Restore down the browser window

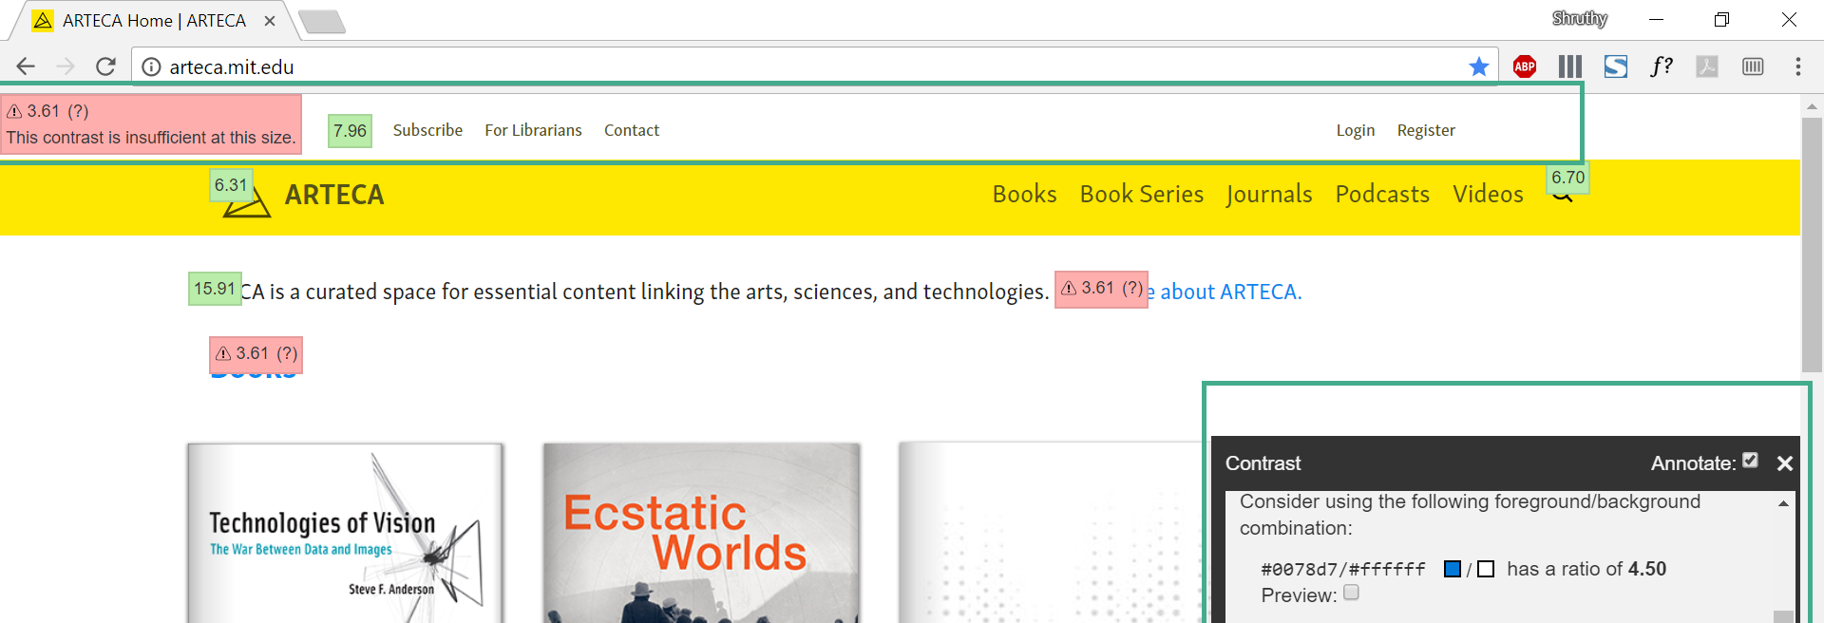pos(1721,19)
